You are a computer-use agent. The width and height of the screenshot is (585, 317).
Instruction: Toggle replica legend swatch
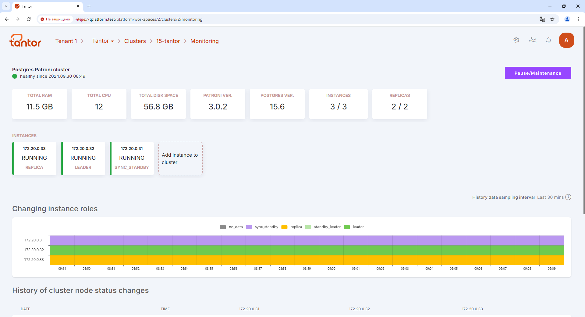coord(285,227)
